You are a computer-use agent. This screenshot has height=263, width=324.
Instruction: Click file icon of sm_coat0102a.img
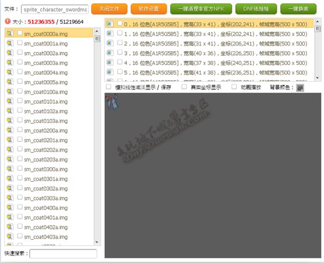(x=10, y=111)
